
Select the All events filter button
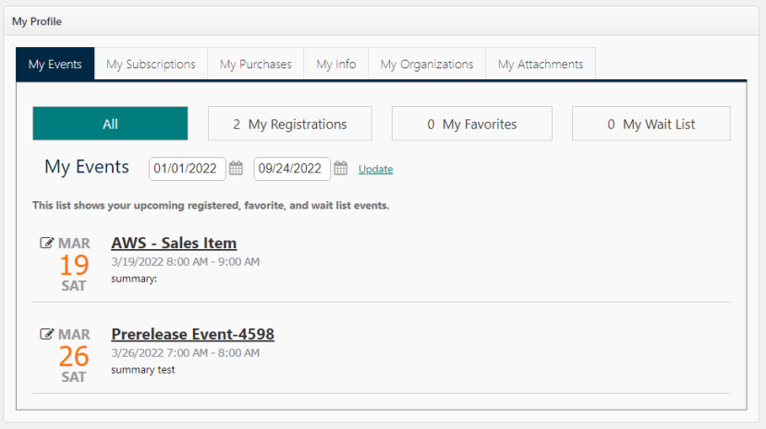110,124
